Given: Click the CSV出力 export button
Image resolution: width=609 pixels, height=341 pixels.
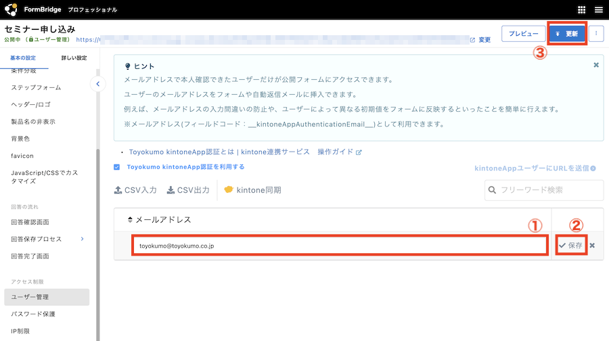Looking at the screenshot, I should pyautogui.click(x=188, y=190).
